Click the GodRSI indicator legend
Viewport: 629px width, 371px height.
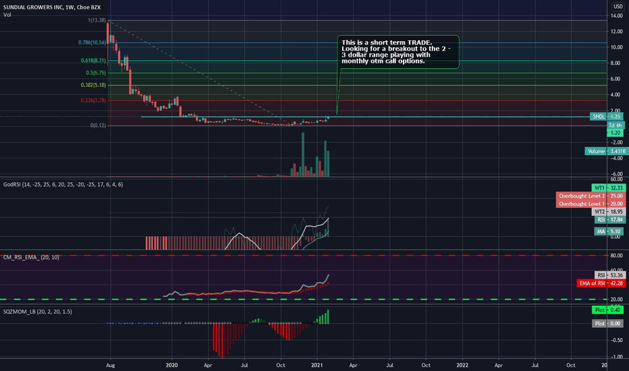point(63,185)
